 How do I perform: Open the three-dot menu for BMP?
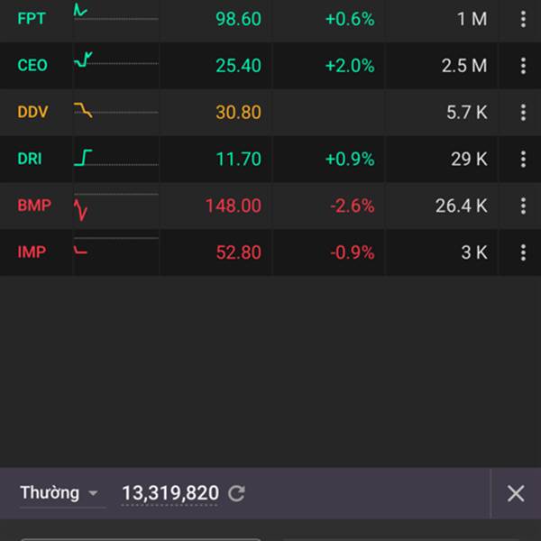click(x=523, y=206)
